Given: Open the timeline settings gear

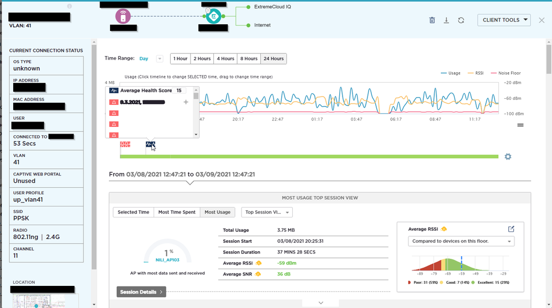Looking at the screenshot, I should click(508, 156).
